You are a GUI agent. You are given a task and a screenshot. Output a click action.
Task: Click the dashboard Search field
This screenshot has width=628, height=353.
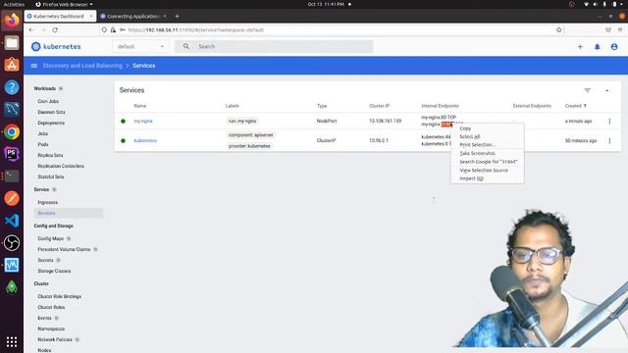click(x=274, y=46)
